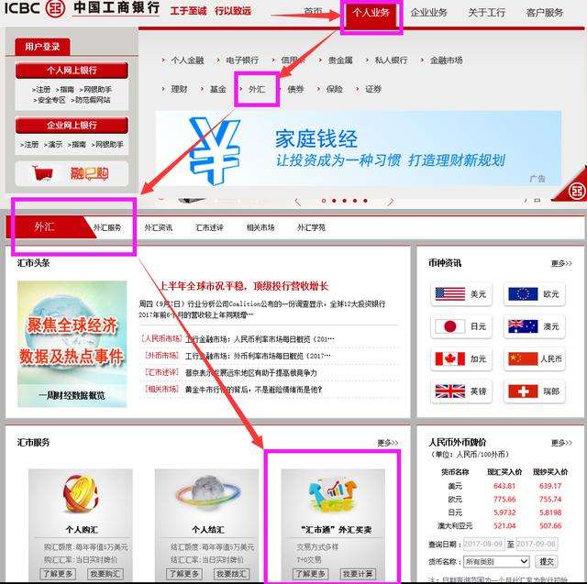Choose the Japan flag 日元 currency
Image resolution: width=587 pixels, height=584 pixels.
tap(461, 326)
